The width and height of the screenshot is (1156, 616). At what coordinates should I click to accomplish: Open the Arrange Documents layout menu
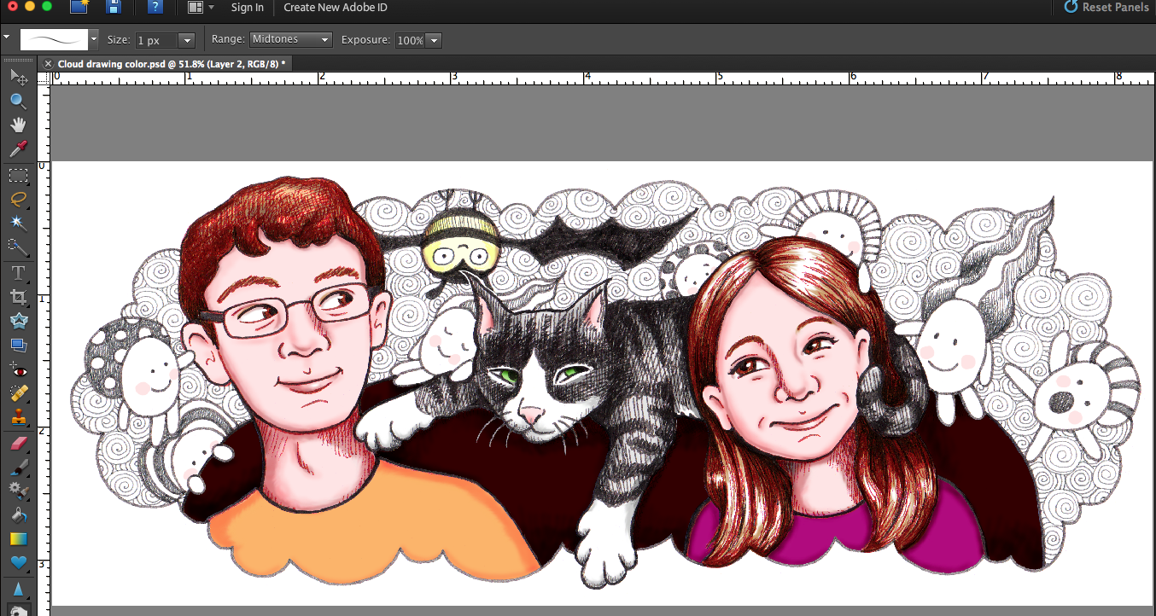(201, 7)
